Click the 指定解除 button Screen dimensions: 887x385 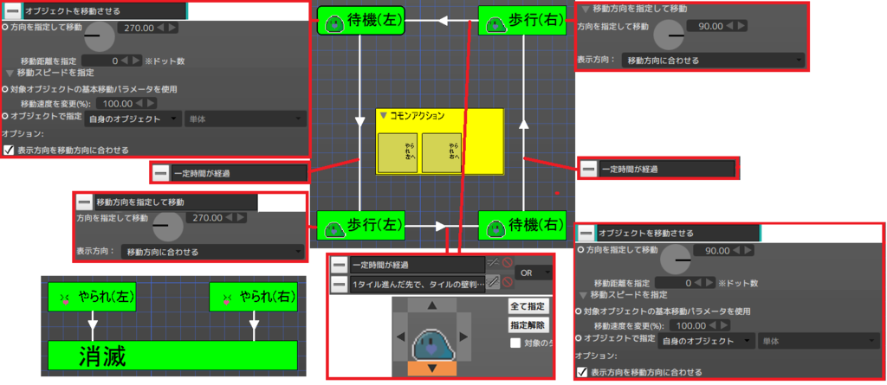pos(528,325)
